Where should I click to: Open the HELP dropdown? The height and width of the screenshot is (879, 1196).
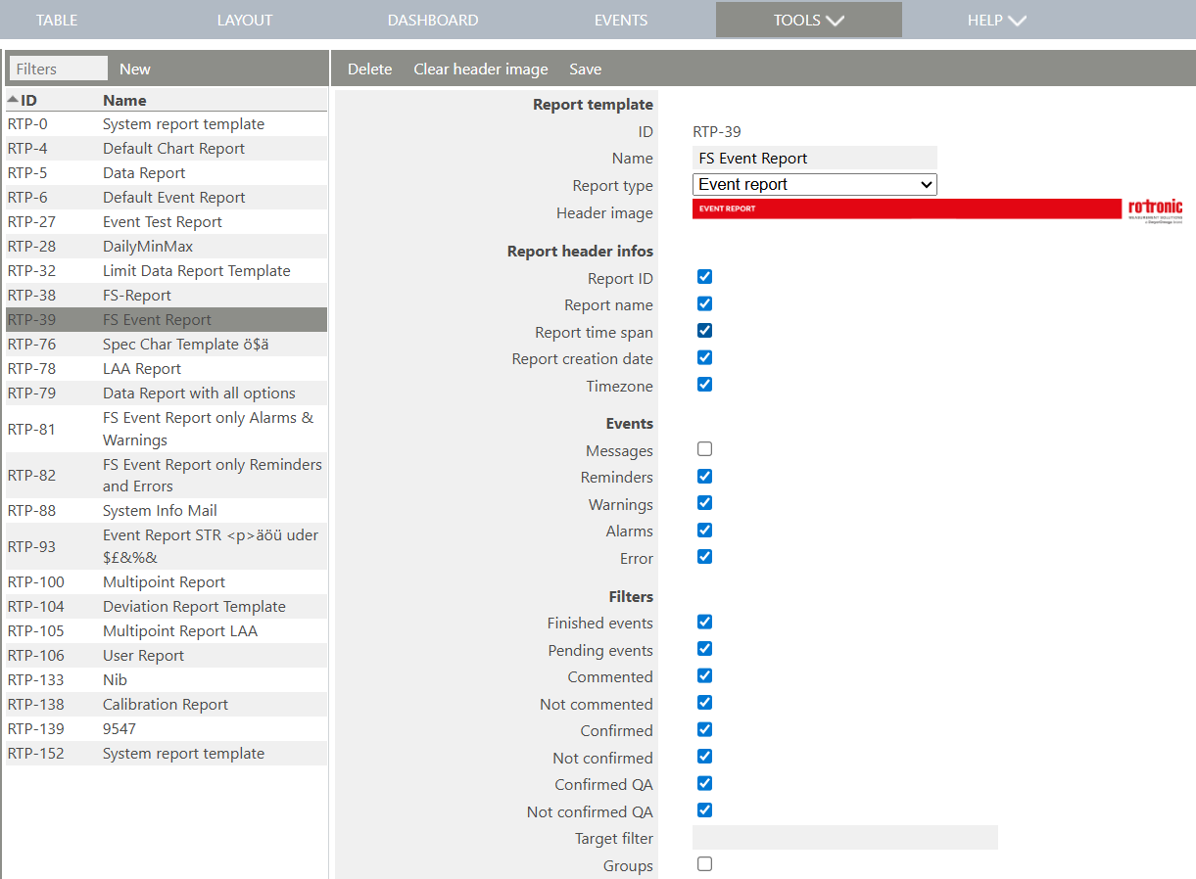996,20
